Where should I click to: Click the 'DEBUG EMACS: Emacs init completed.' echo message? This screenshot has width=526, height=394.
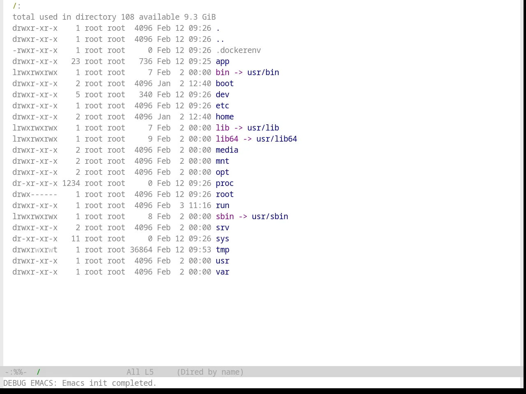(x=80, y=383)
